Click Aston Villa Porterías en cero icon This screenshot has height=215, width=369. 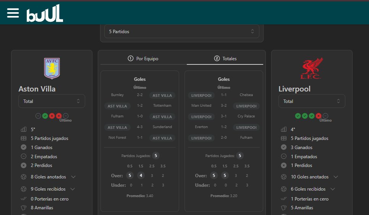tap(24, 199)
